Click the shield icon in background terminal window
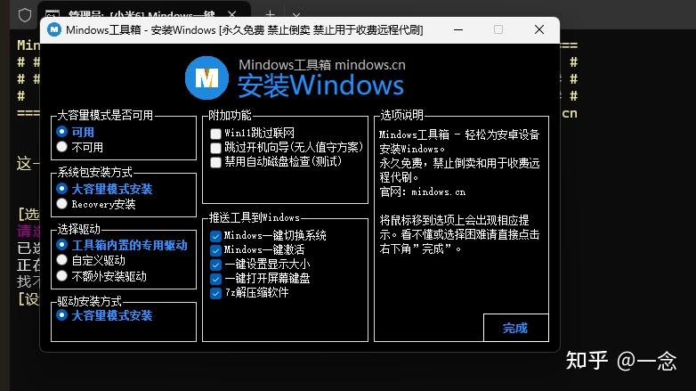This screenshot has height=391, width=696. click(25, 13)
